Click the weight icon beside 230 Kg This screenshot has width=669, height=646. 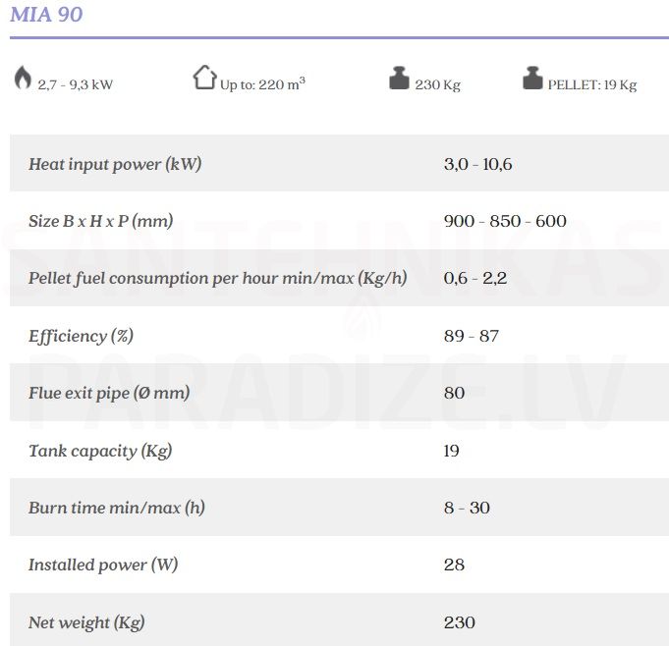pyautogui.click(x=399, y=78)
